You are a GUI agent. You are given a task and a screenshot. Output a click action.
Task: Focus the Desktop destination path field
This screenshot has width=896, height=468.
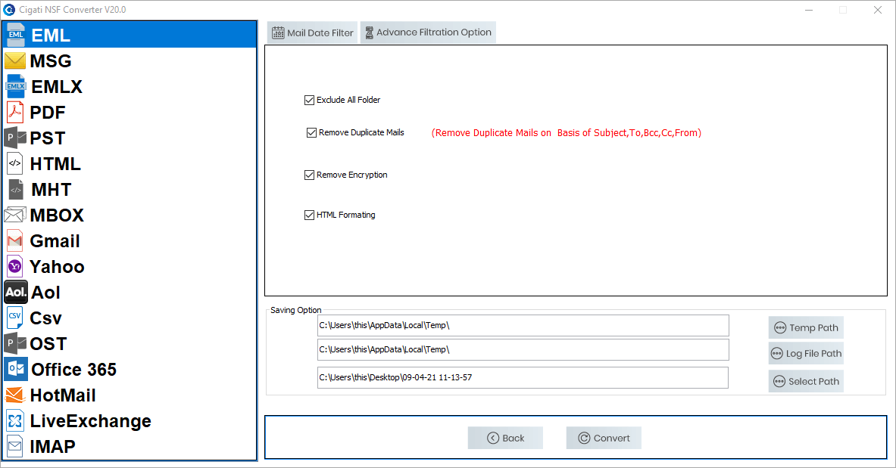click(523, 377)
